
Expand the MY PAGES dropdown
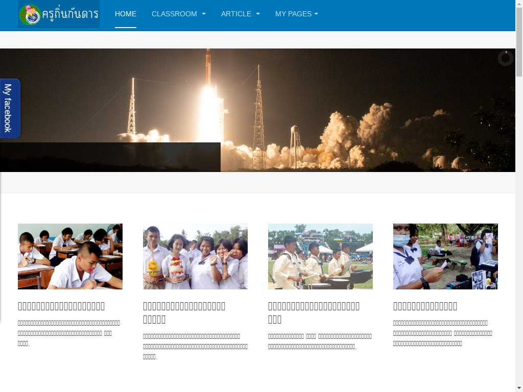(297, 14)
